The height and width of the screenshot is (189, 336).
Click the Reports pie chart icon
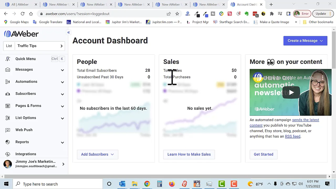[8, 142]
